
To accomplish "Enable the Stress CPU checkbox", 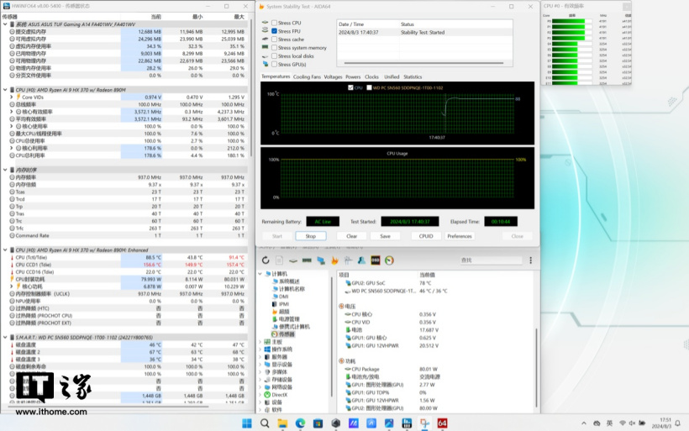I will click(274, 23).
